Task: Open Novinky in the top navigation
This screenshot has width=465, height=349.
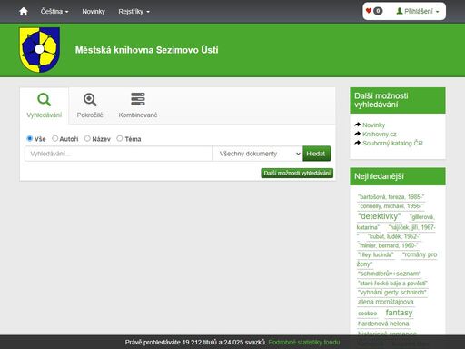Action: tap(94, 12)
